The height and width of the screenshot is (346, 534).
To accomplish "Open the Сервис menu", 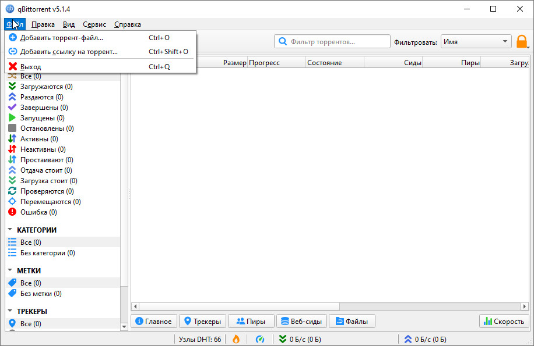I will (x=94, y=24).
